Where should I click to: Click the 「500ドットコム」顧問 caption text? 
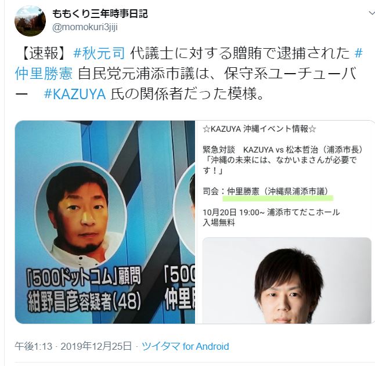84,277
